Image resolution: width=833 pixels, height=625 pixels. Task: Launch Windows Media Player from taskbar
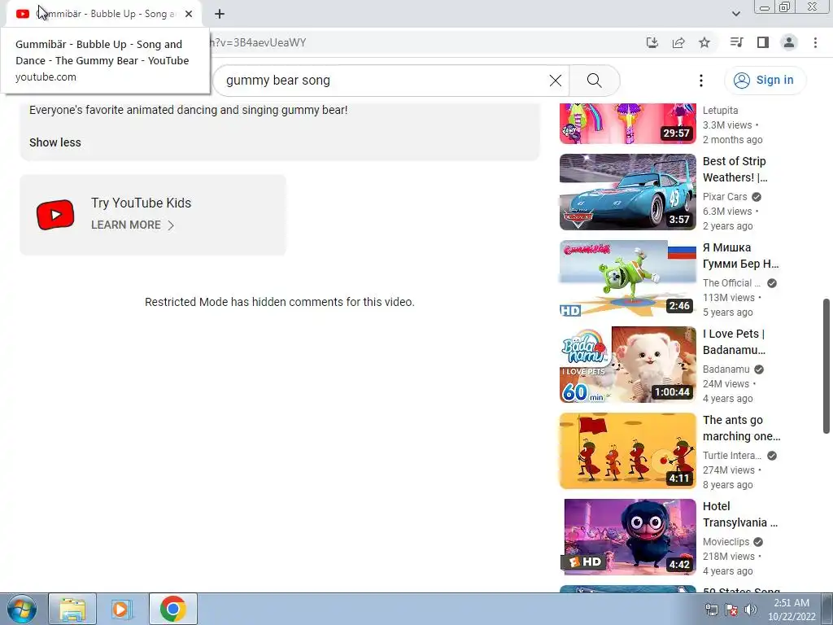pos(122,609)
